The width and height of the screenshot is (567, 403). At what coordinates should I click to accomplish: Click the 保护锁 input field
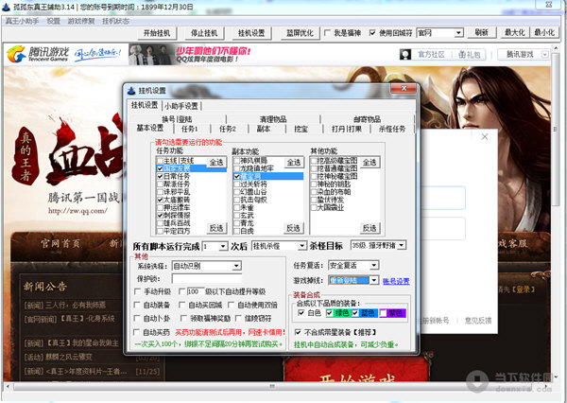point(207,279)
